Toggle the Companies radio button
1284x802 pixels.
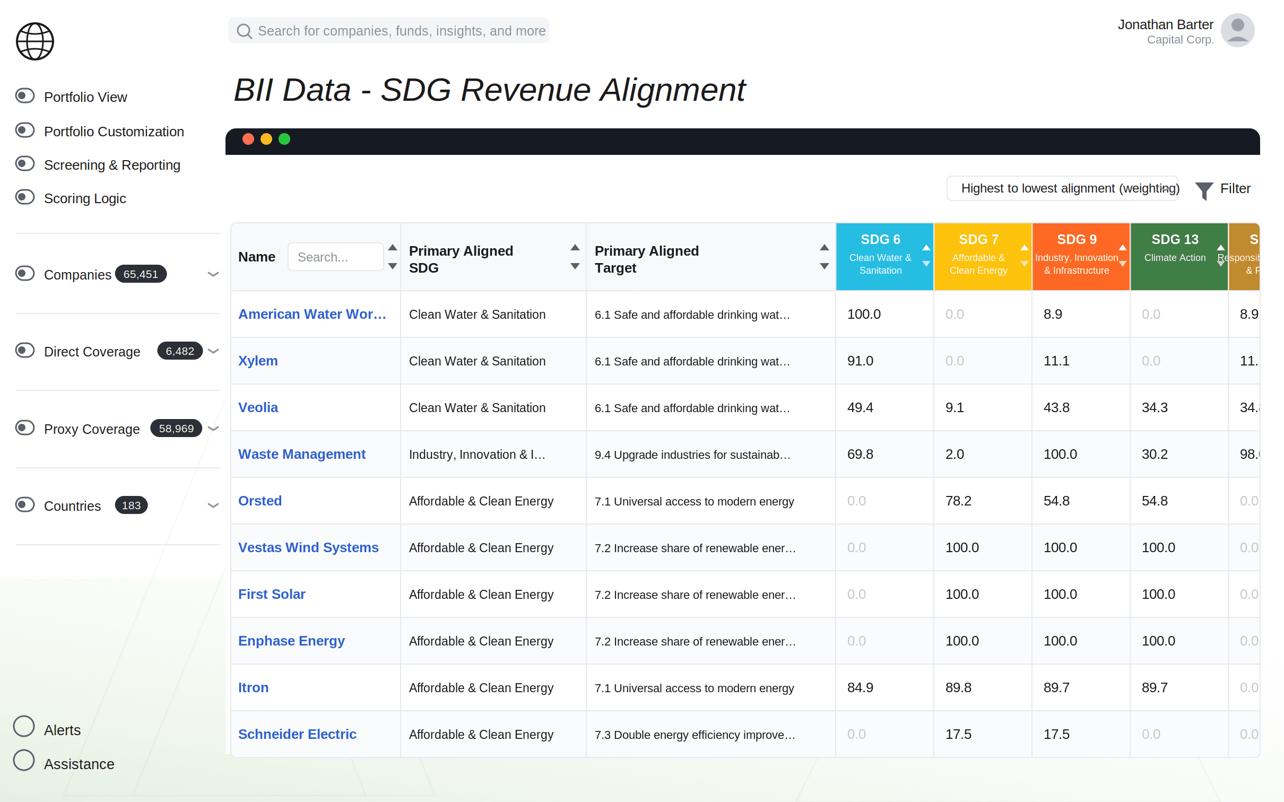pos(25,273)
